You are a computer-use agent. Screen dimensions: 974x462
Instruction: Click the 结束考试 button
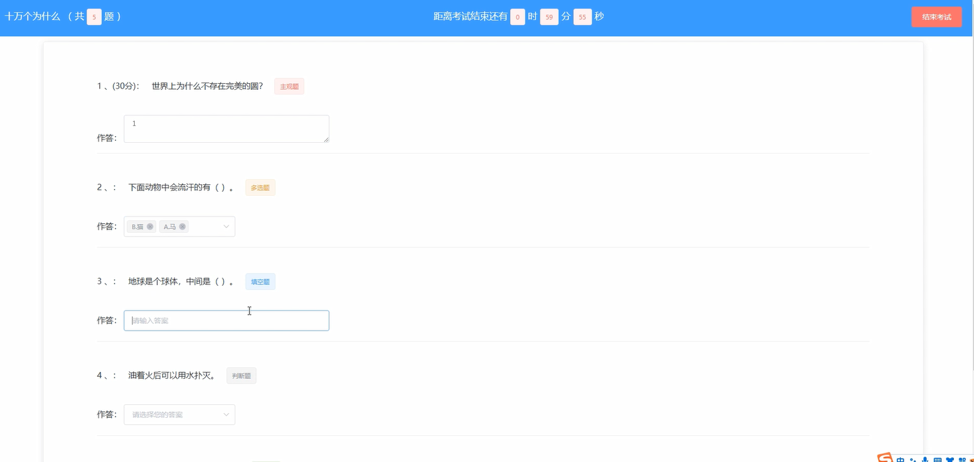[936, 17]
